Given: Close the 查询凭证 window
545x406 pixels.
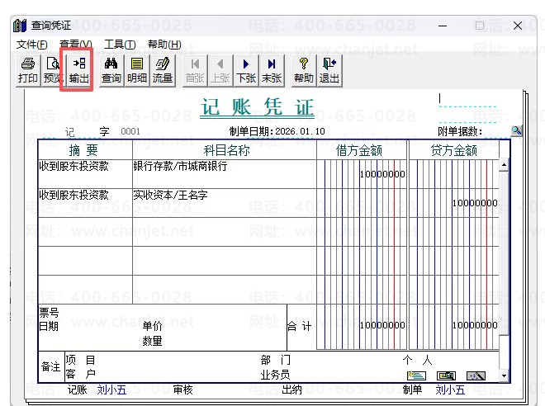Looking at the screenshot, I should tap(518, 26).
